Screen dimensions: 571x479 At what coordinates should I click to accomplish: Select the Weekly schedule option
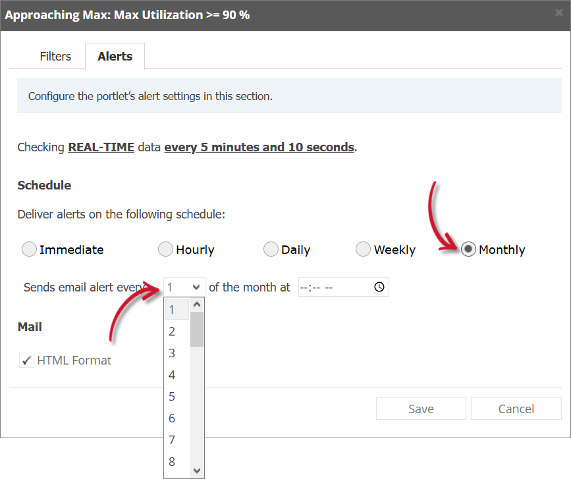pyautogui.click(x=363, y=249)
